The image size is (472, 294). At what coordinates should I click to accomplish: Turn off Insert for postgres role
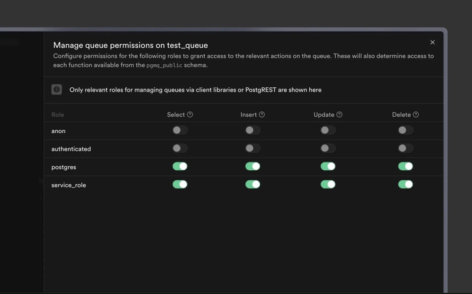(253, 166)
